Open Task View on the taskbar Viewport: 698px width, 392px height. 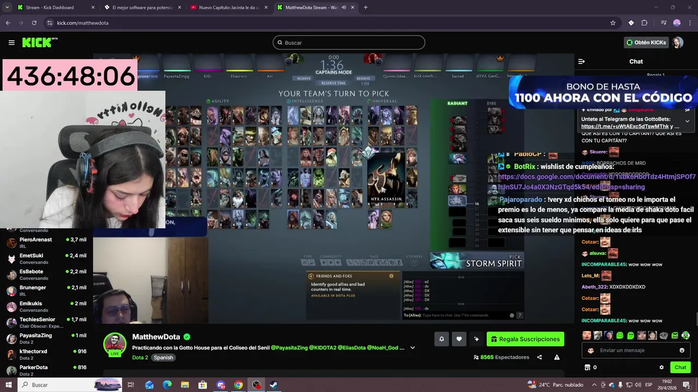coord(131,385)
